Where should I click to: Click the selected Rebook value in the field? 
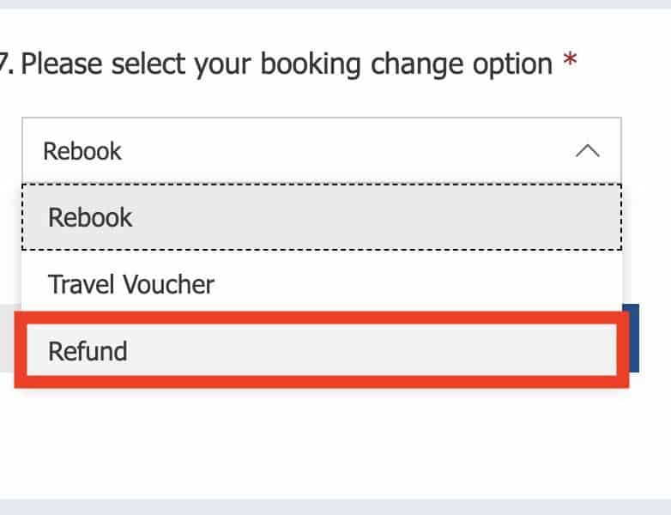(x=82, y=152)
